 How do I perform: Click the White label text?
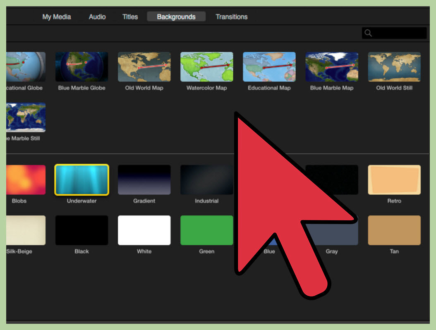pyautogui.click(x=144, y=251)
